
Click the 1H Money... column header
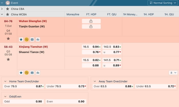[130, 14]
